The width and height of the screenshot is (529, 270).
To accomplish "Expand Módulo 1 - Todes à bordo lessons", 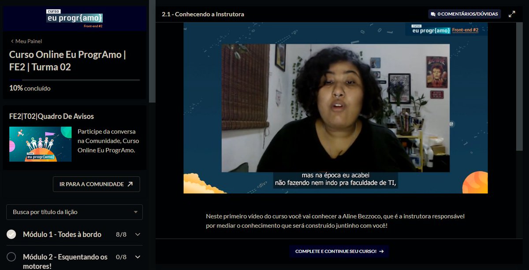I will pos(138,234).
